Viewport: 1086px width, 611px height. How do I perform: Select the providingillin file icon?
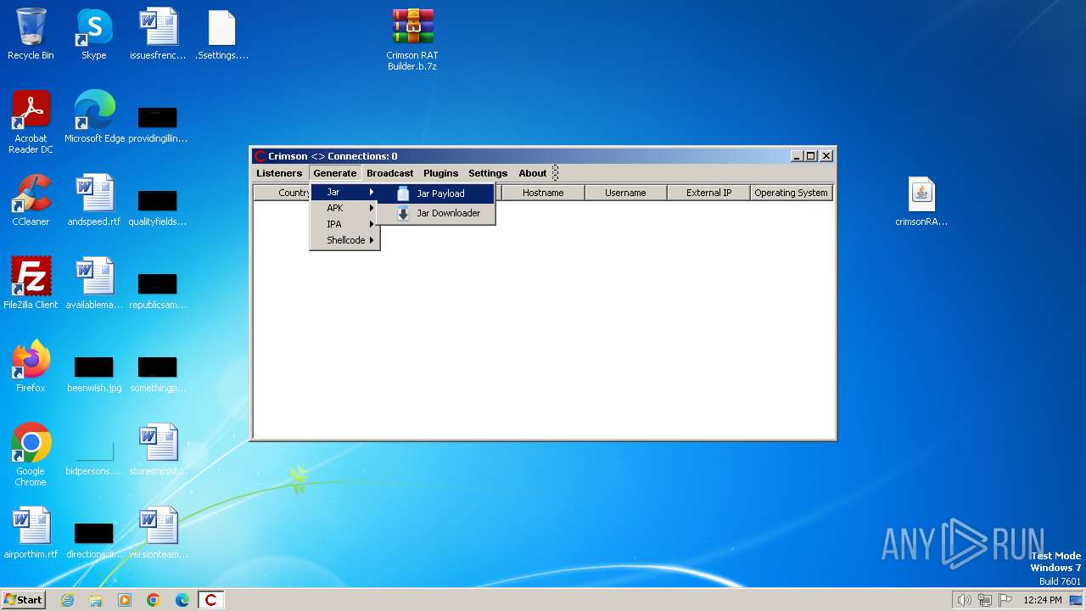pos(158,123)
